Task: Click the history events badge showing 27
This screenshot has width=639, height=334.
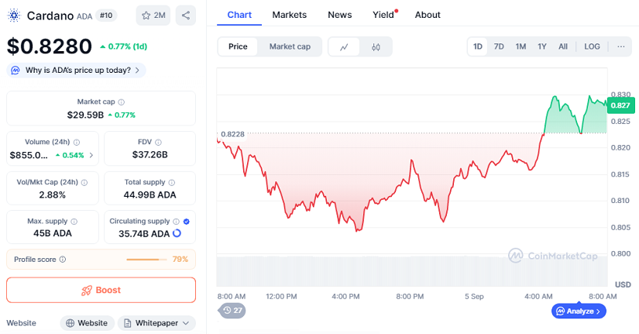Action: [x=232, y=310]
